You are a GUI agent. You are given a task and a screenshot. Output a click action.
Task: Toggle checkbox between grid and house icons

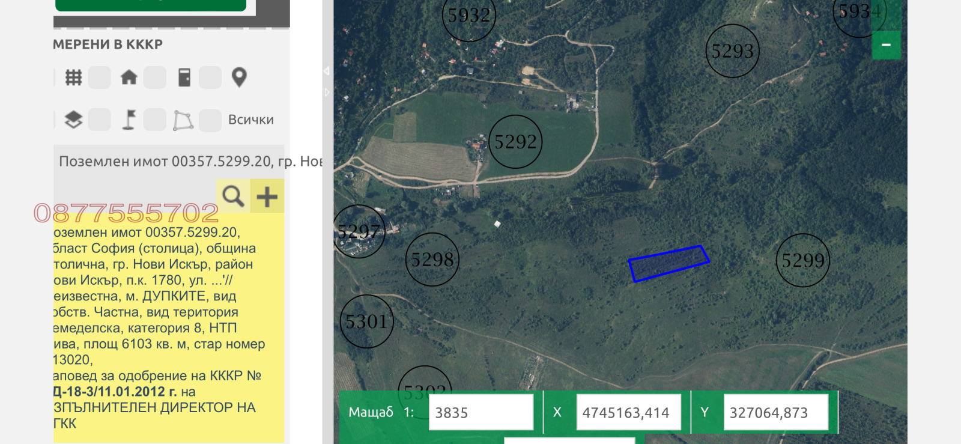[100, 78]
